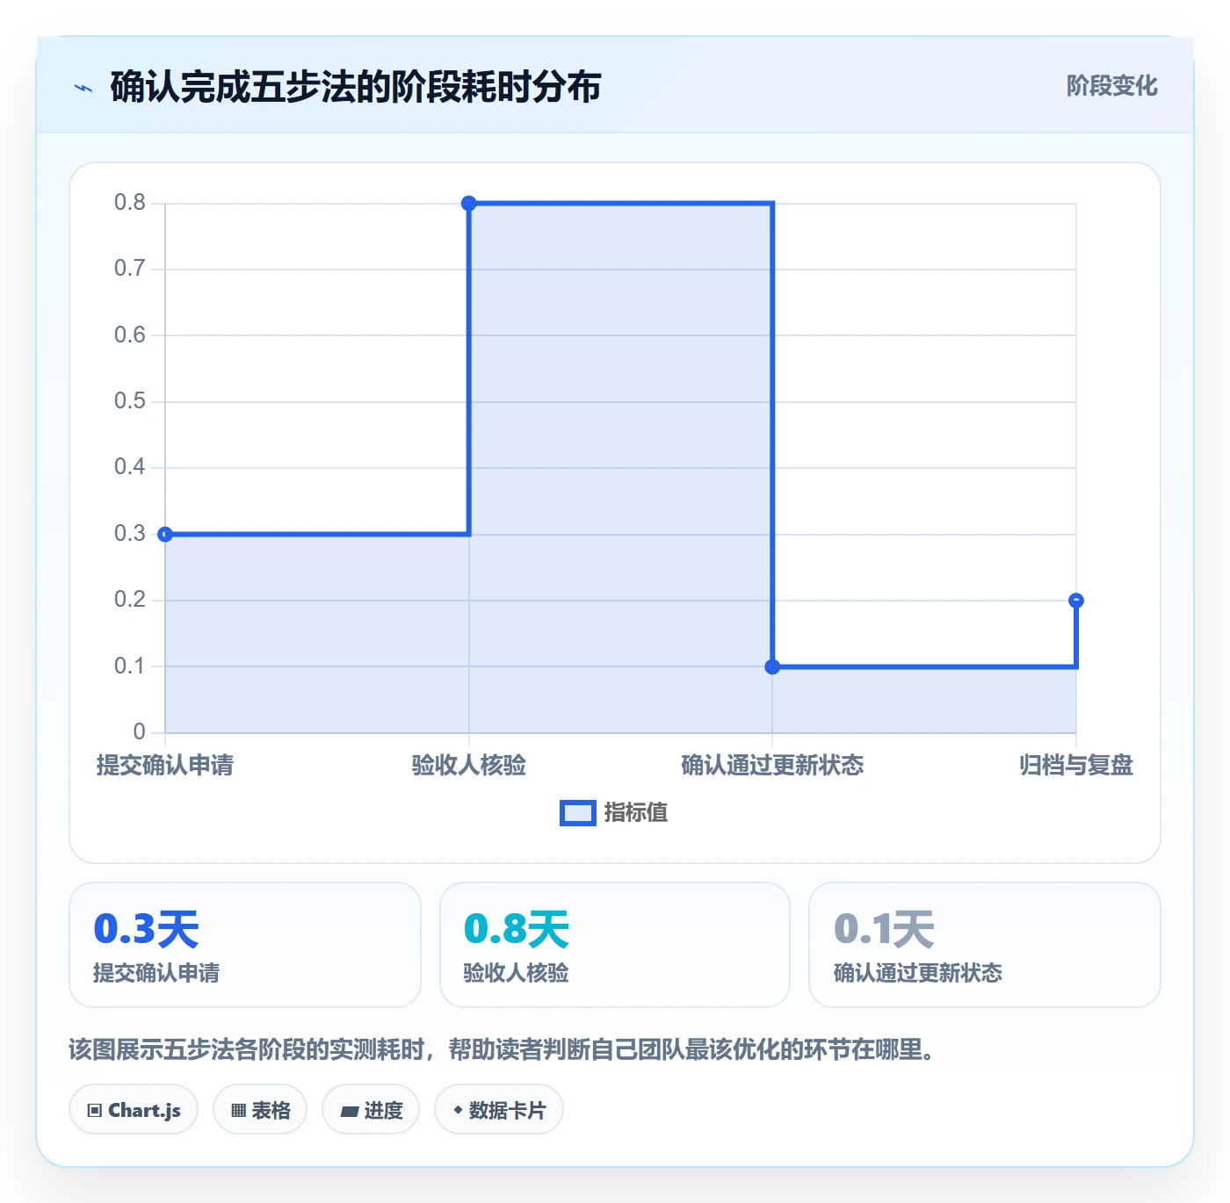Select the 进度 tag chip
Viewport: 1230px width, 1203px height.
pyautogui.click(x=371, y=1110)
